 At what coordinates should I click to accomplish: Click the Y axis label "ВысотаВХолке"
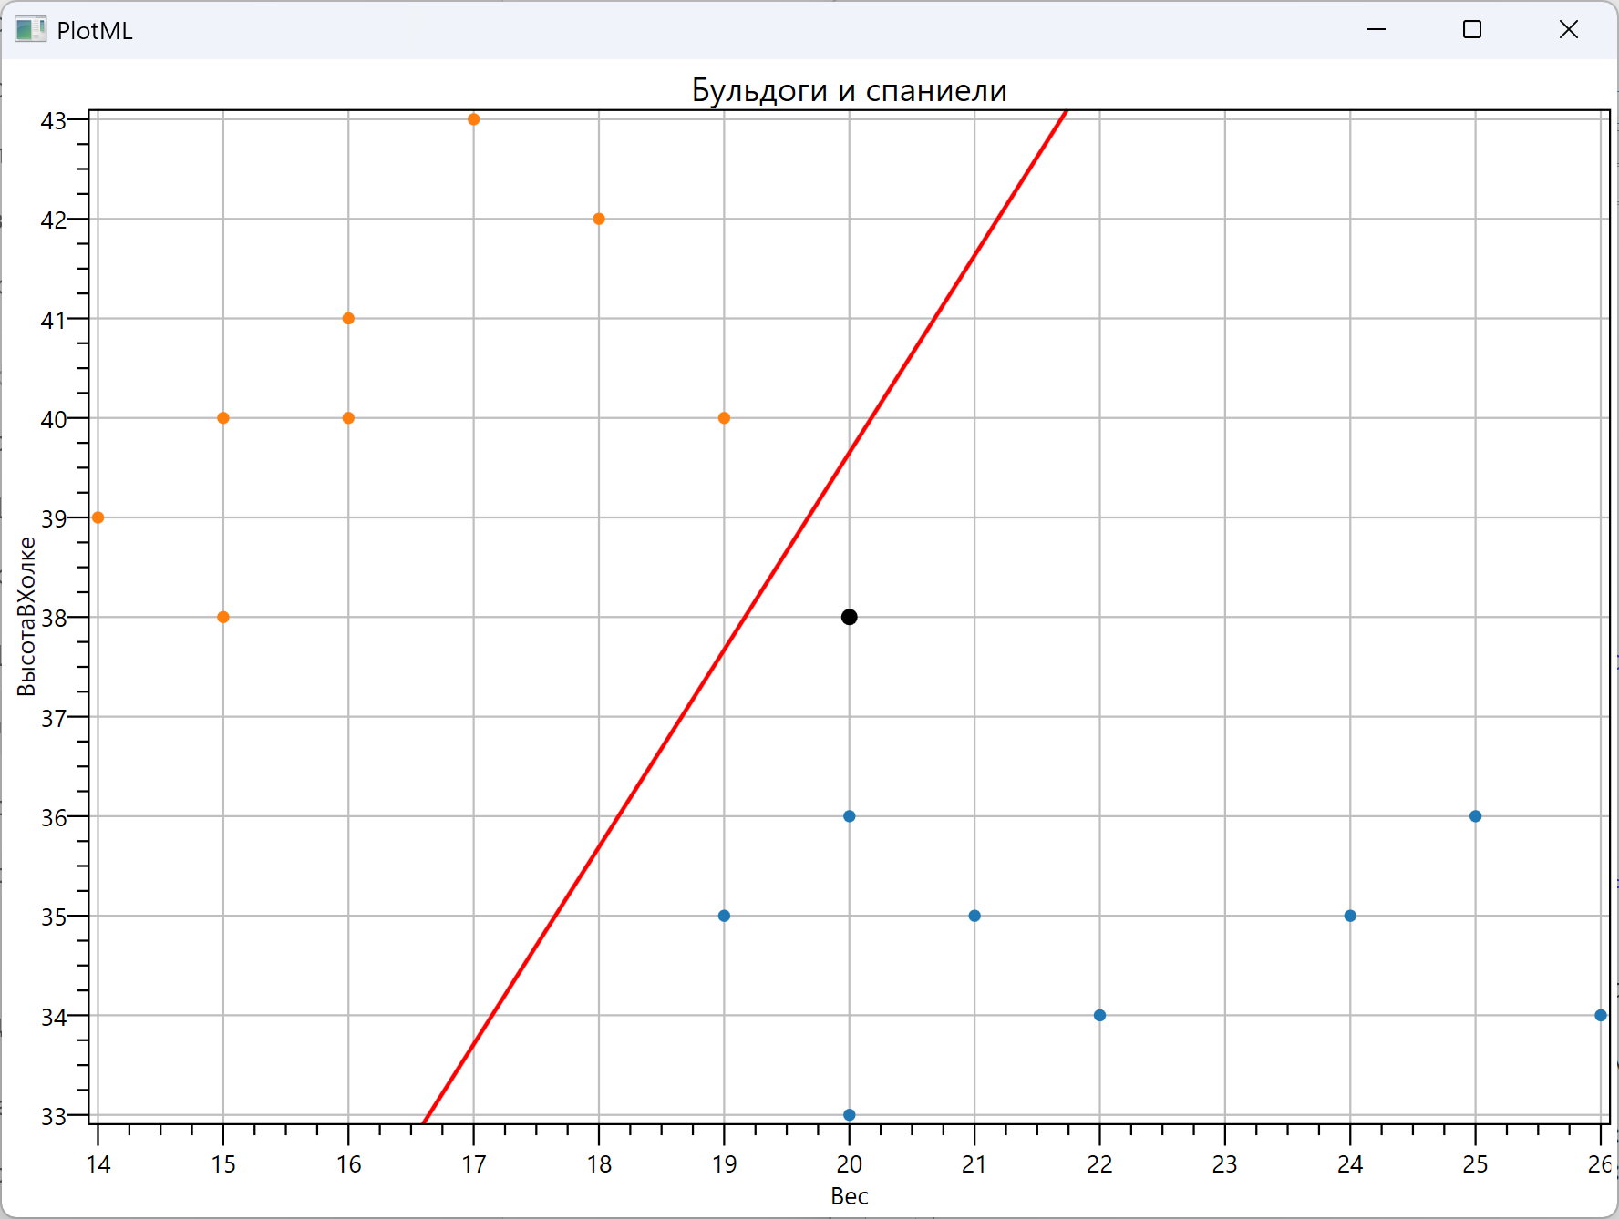click(x=26, y=617)
